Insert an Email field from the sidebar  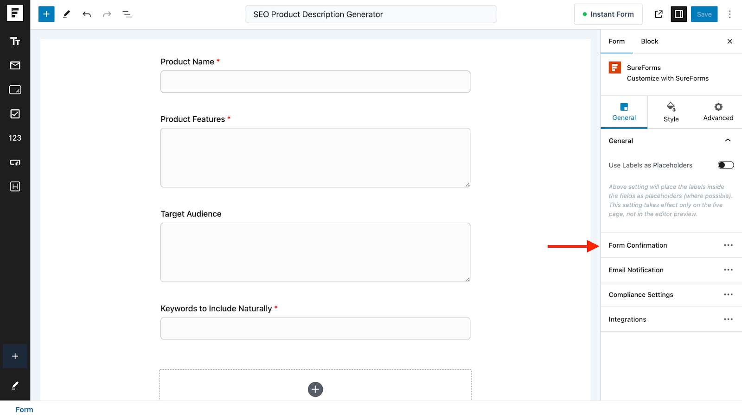[15, 65]
